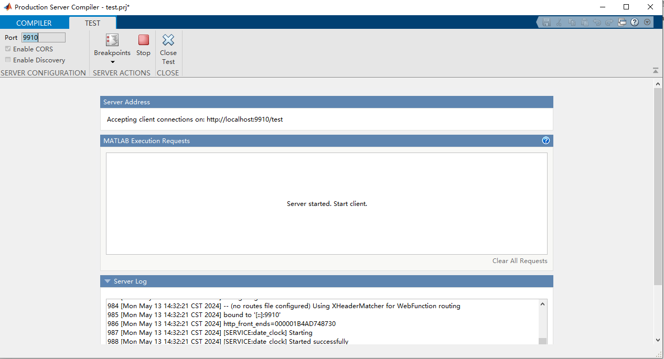
Task: Click the MATLAB logo in title bar
Action: [8, 7]
